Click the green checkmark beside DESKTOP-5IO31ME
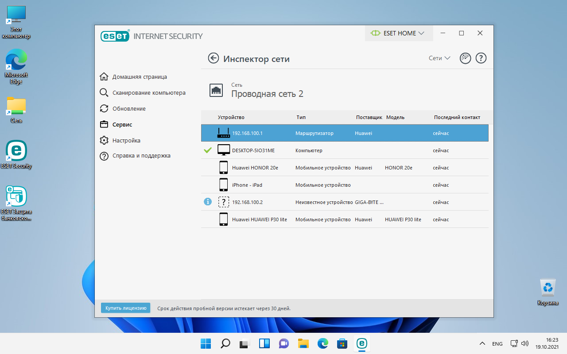567x354 pixels. pyautogui.click(x=208, y=150)
